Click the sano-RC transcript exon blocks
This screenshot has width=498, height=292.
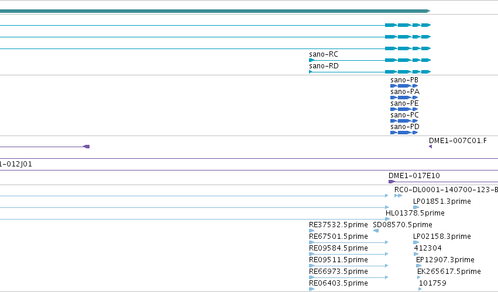click(408, 60)
